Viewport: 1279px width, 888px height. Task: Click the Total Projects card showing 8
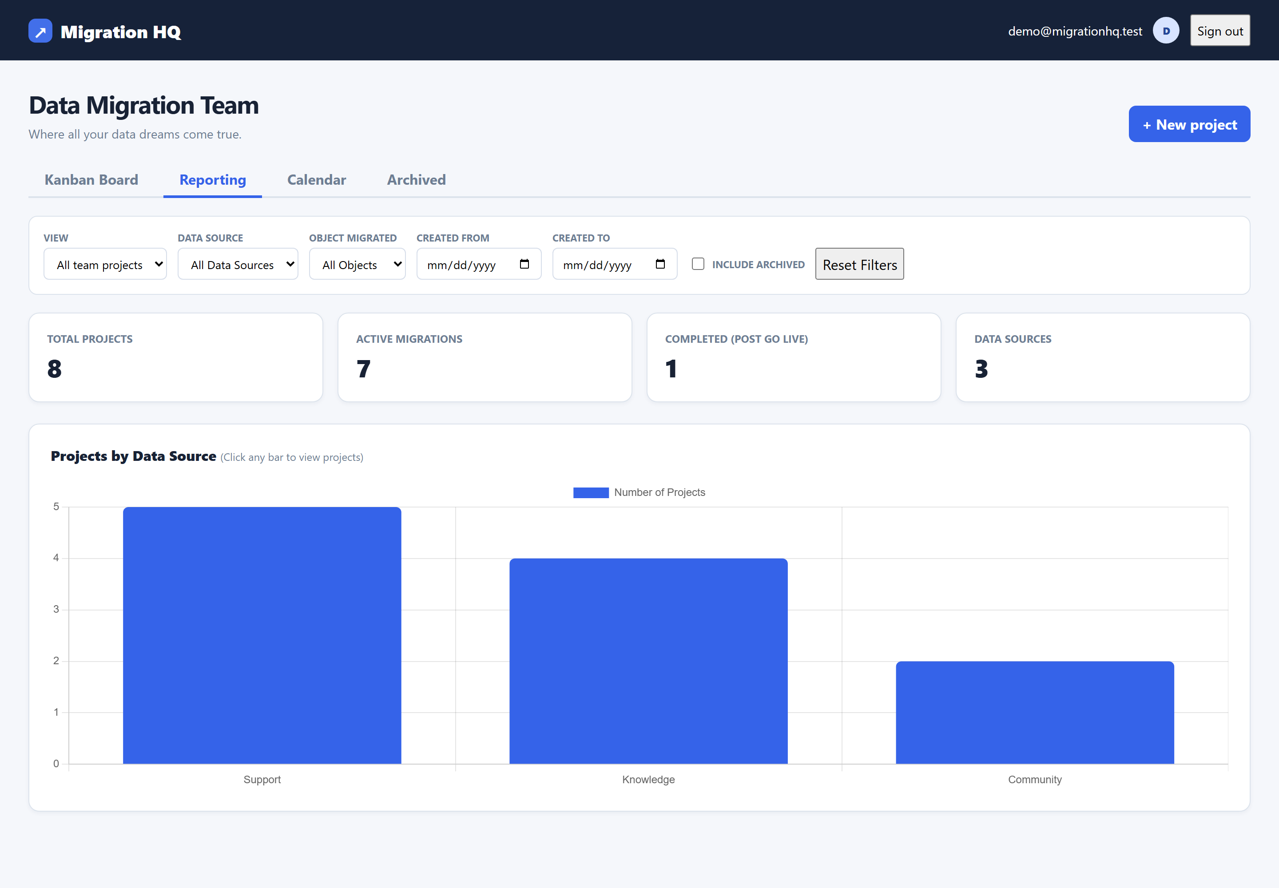click(x=176, y=357)
